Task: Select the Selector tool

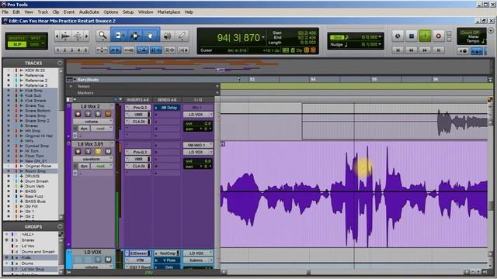Action: [134, 36]
